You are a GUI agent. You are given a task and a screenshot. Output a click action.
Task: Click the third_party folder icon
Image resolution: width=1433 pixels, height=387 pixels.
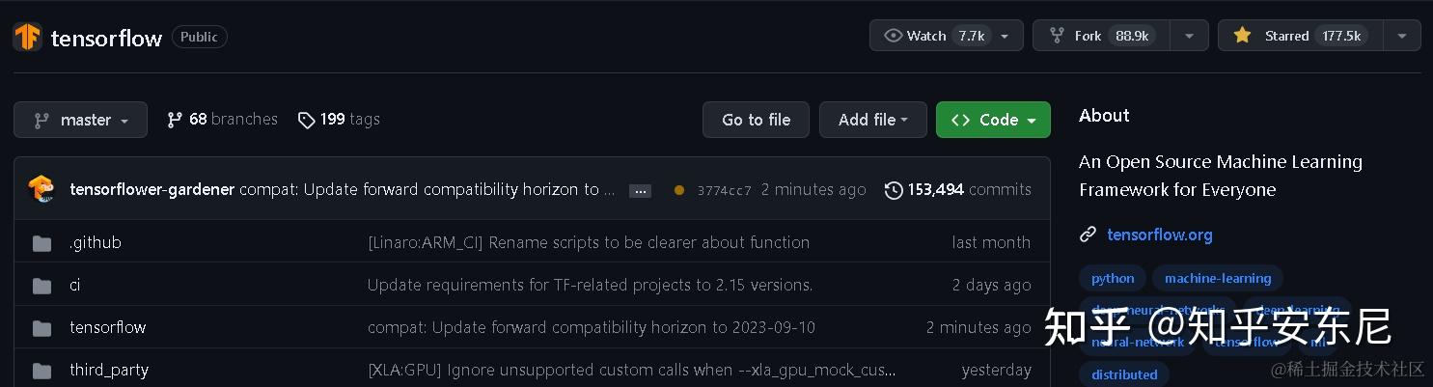[41, 371]
